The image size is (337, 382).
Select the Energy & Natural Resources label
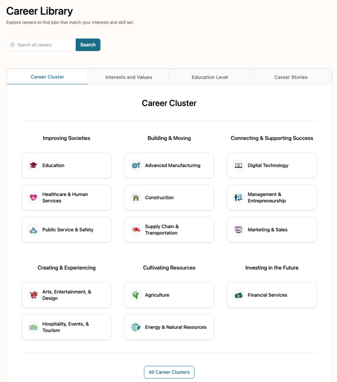click(176, 327)
